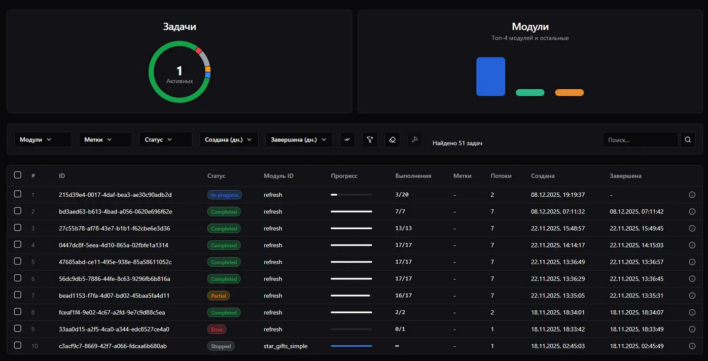Open task ID bd3aed63-b613-4bad-a056-0620e696f62e
708x361 pixels.
pos(116,211)
